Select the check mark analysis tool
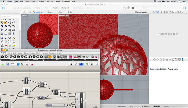The image size is (188, 108). [x=6, y=38]
